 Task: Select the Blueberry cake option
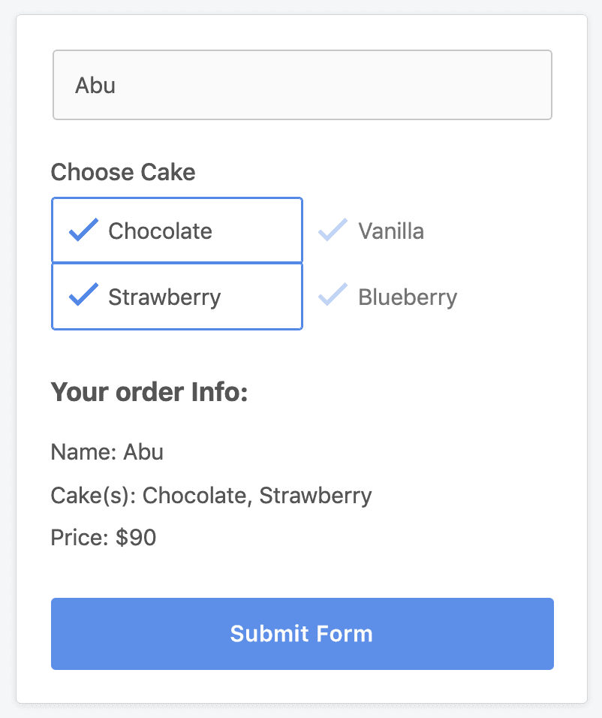pyautogui.click(x=428, y=296)
